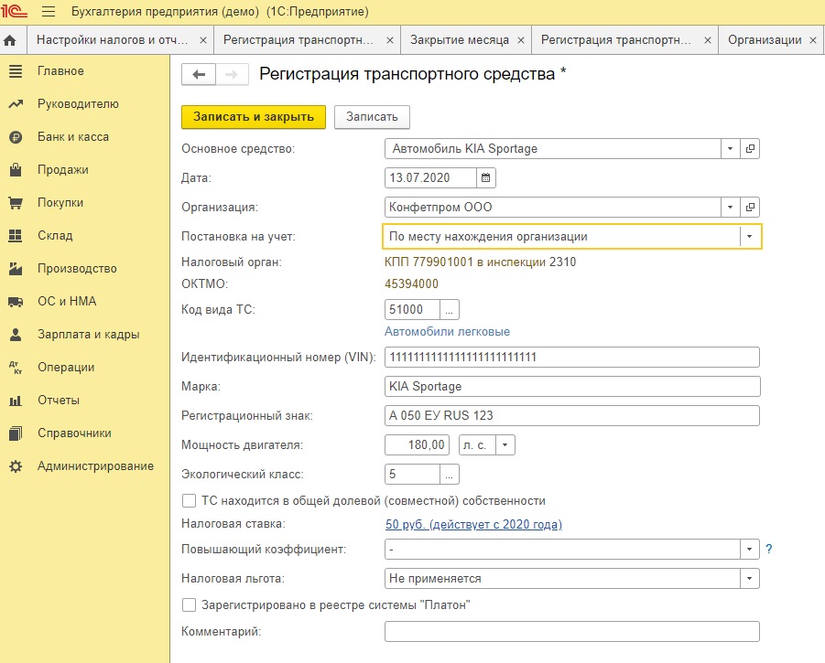
Task: Close the Настройки налогов и отчетов tab
Action: coord(203,40)
